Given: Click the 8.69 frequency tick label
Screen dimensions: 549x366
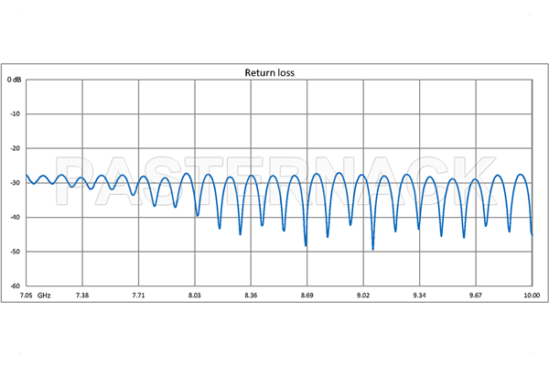Looking at the screenshot, I should (307, 296).
